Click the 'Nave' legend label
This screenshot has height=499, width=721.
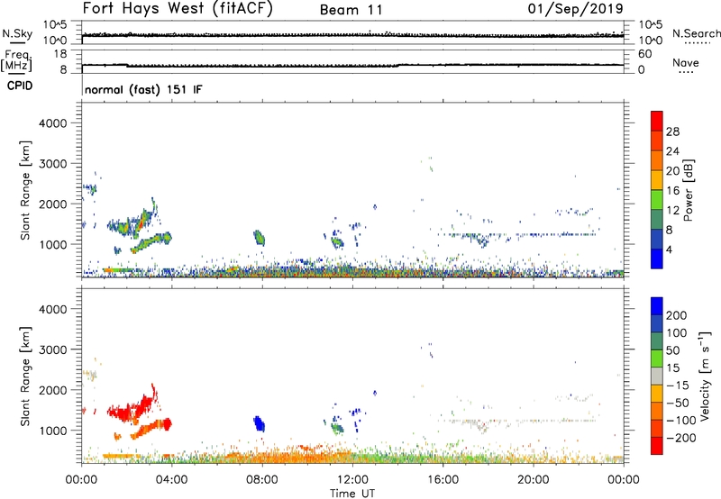click(x=686, y=63)
